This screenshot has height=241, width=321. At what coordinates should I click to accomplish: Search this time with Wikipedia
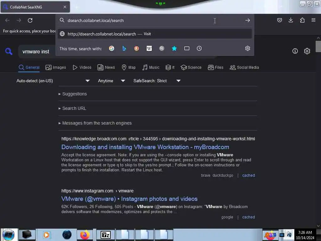(149, 48)
